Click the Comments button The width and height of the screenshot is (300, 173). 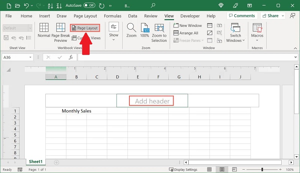[241, 16]
